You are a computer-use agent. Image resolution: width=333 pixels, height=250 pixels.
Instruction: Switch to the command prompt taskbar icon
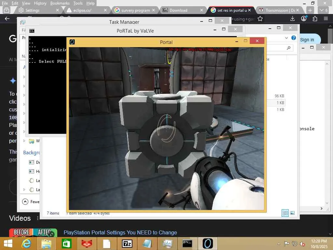click(187, 243)
